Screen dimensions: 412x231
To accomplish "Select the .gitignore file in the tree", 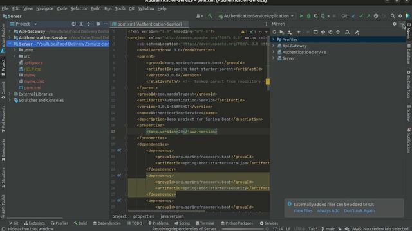I will (31, 63).
